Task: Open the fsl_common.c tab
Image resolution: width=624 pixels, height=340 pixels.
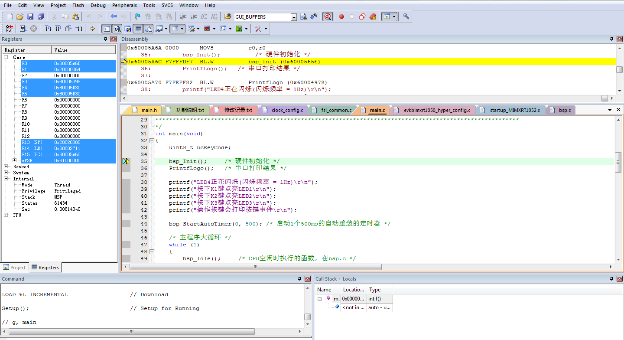Action: pyautogui.click(x=332, y=110)
